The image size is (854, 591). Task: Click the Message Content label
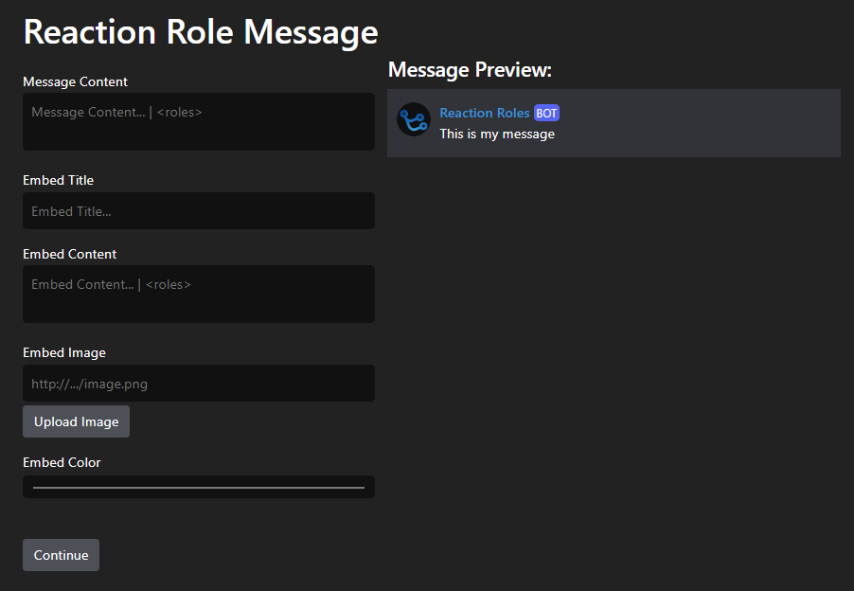click(x=75, y=81)
